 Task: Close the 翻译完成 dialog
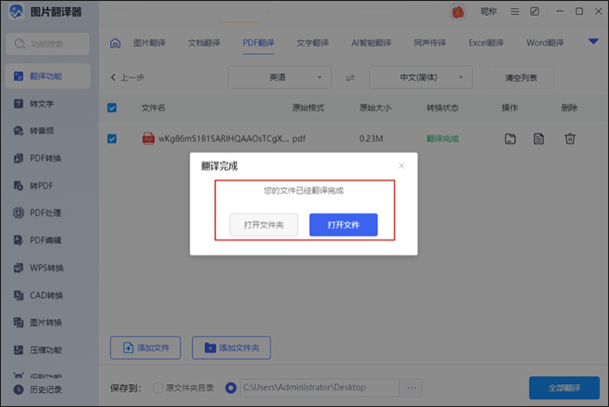tap(402, 166)
